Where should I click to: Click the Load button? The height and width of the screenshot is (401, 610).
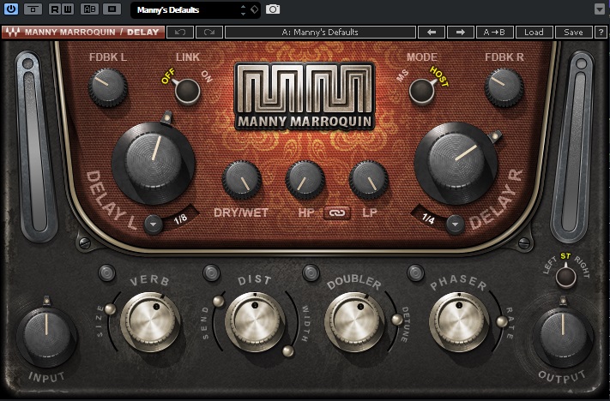535,33
